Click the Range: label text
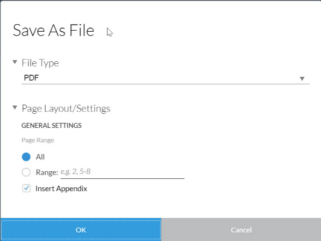The width and height of the screenshot is (321, 241). click(x=47, y=172)
